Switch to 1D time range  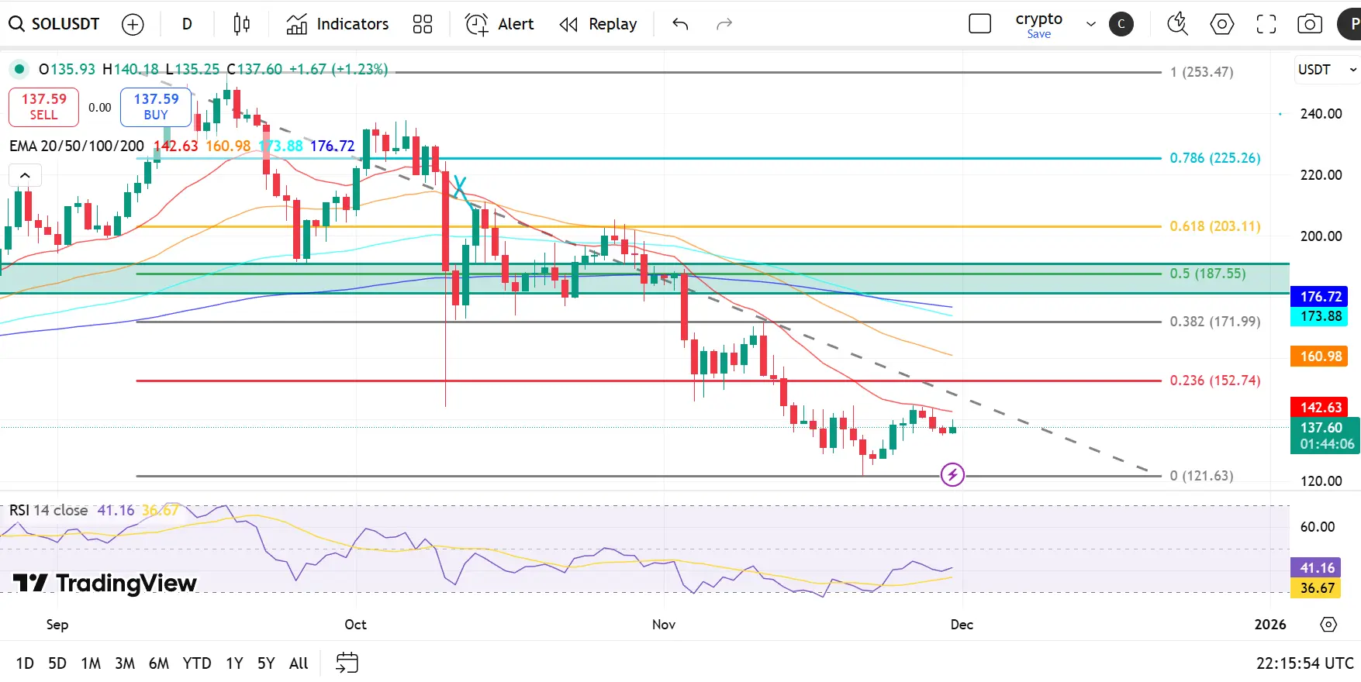(x=25, y=663)
